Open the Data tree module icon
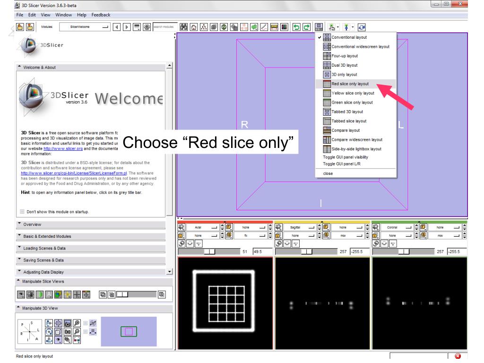Image resolution: width=484 pixels, height=363 pixels. pos(204,27)
